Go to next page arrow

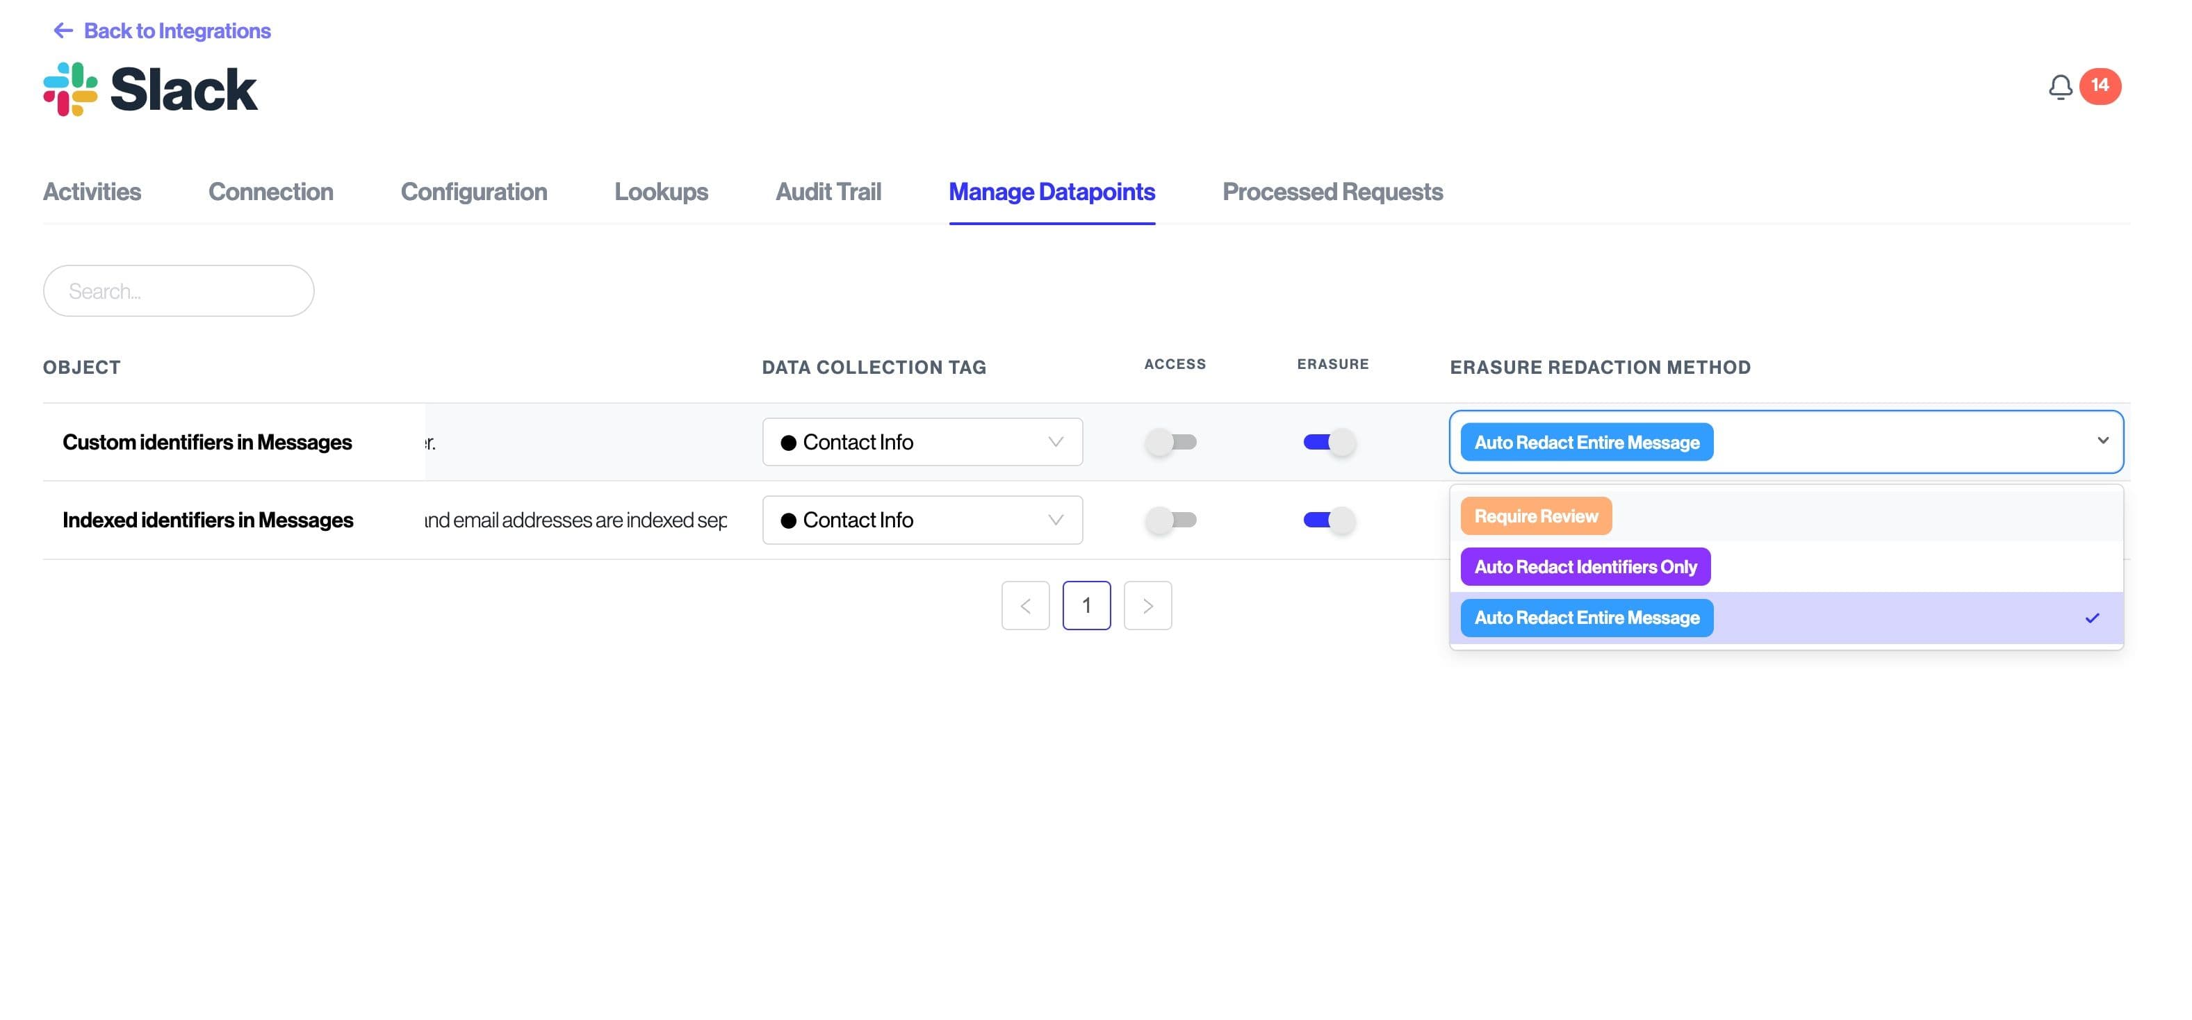(x=1147, y=606)
